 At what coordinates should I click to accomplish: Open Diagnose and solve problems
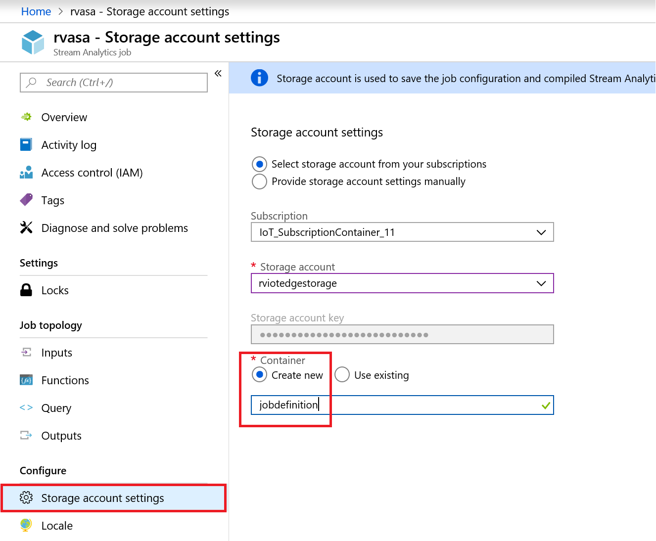click(115, 228)
